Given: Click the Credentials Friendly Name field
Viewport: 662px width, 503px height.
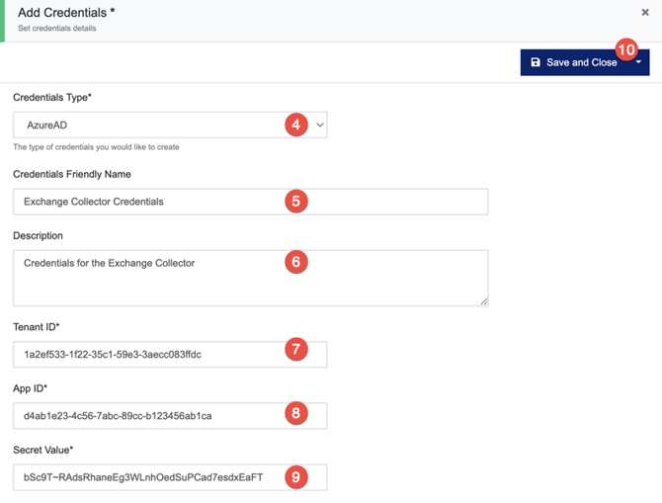Looking at the screenshot, I should tap(250, 202).
